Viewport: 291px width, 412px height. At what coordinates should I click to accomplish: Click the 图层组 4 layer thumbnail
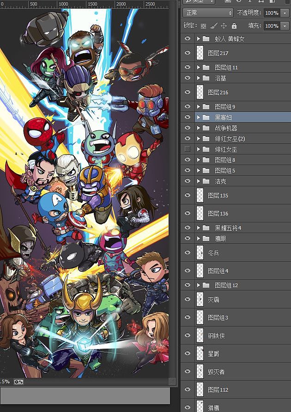(x=200, y=271)
